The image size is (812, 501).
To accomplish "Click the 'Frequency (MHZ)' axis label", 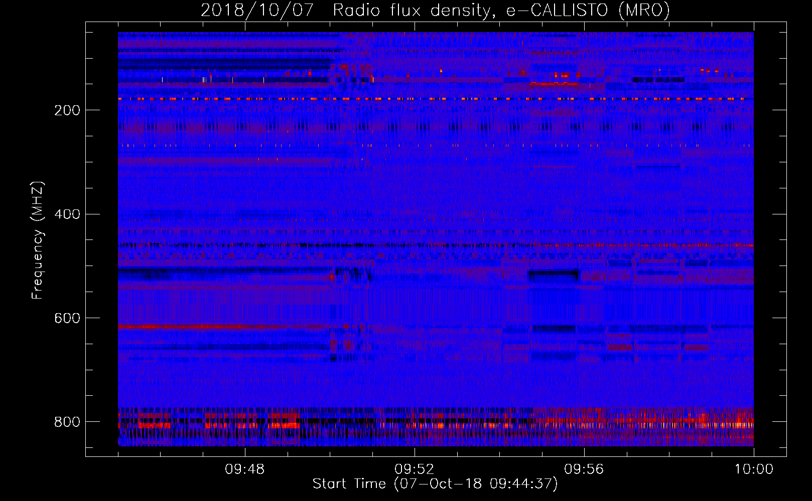I will (x=37, y=240).
